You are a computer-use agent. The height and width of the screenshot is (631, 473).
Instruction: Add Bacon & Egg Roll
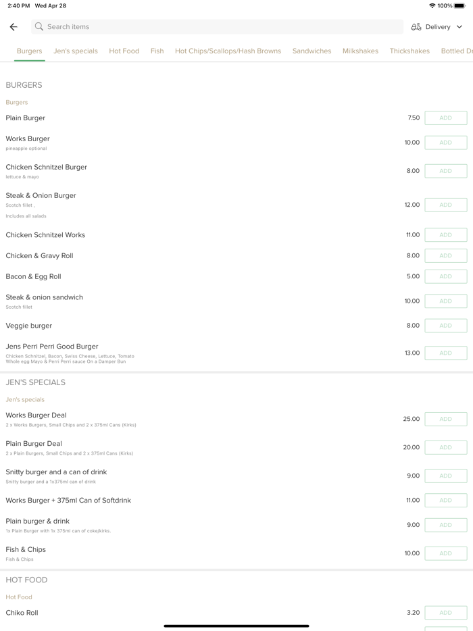pos(445,276)
